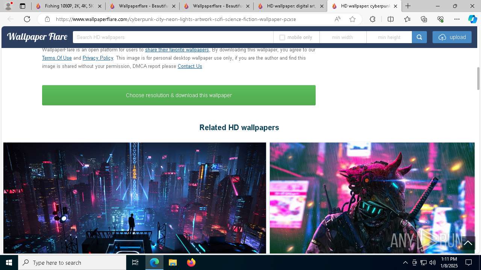Jump to top with arrow button
Image resolution: width=481 pixels, height=270 pixels.
468,243
